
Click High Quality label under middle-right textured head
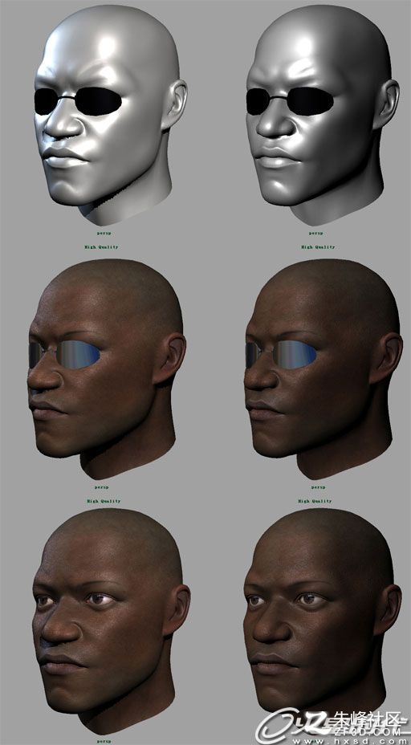315,501
